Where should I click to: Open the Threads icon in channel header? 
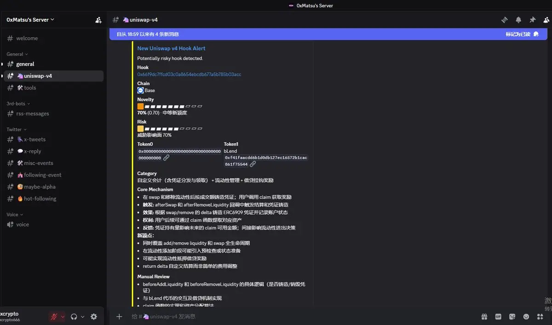(505, 20)
